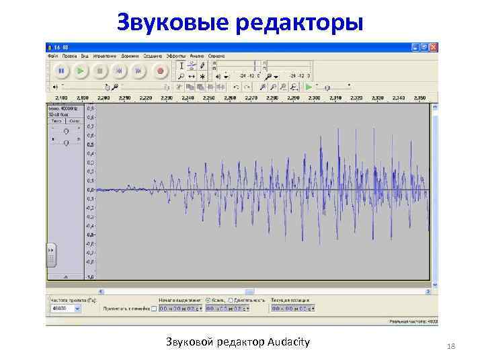Click the vertical scrollbar down arrow

[x=435, y=284]
